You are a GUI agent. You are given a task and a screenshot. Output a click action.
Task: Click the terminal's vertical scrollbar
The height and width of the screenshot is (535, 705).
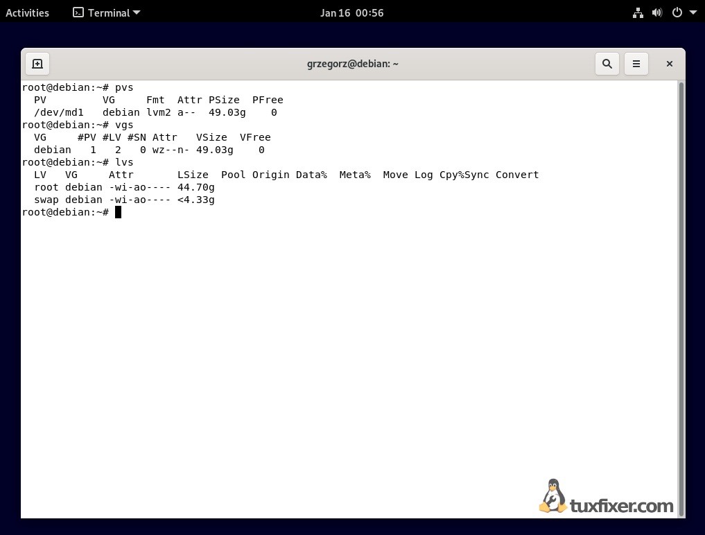pyautogui.click(x=681, y=298)
